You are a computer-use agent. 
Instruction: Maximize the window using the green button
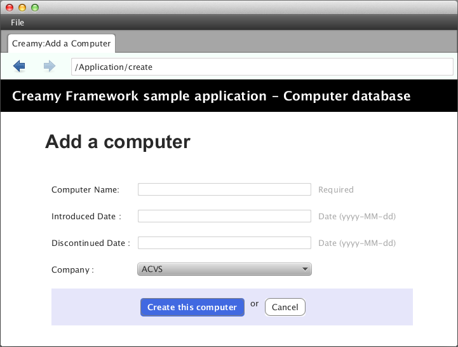coord(35,8)
